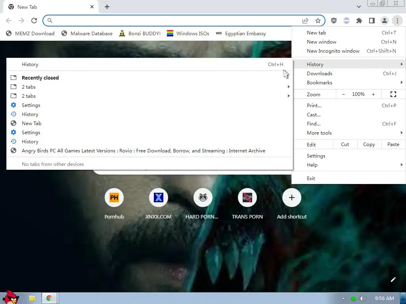Open the Extensions puzzle piece icon
This screenshot has width=406, height=304.
tap(359, 21)
